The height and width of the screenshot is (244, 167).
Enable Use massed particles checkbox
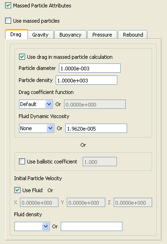8,21
